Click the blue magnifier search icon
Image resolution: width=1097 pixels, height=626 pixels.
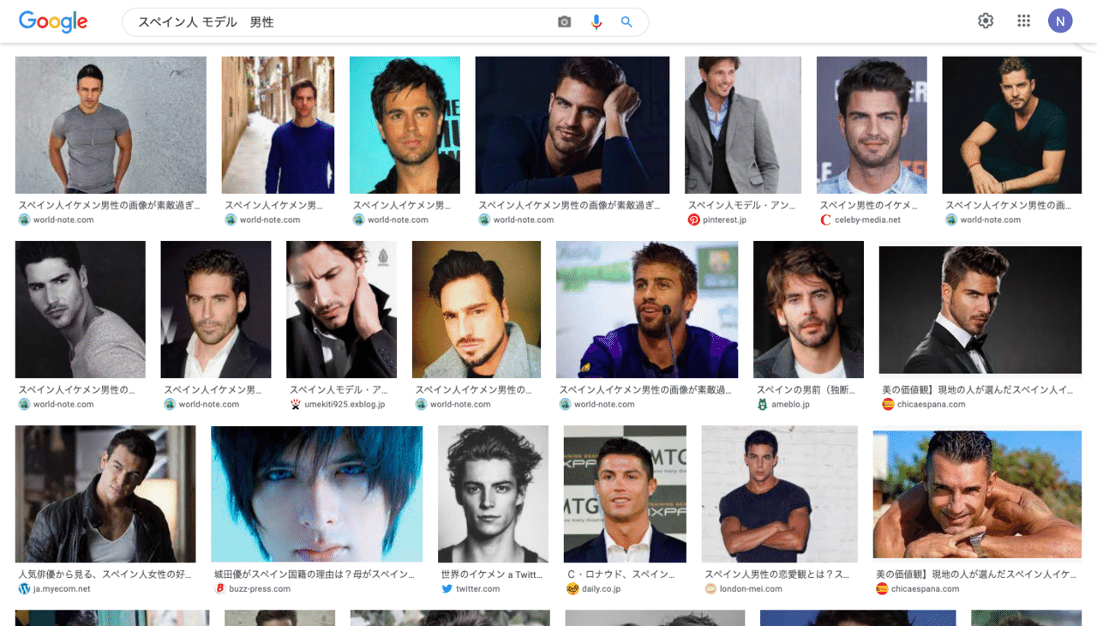pos(626,22)
